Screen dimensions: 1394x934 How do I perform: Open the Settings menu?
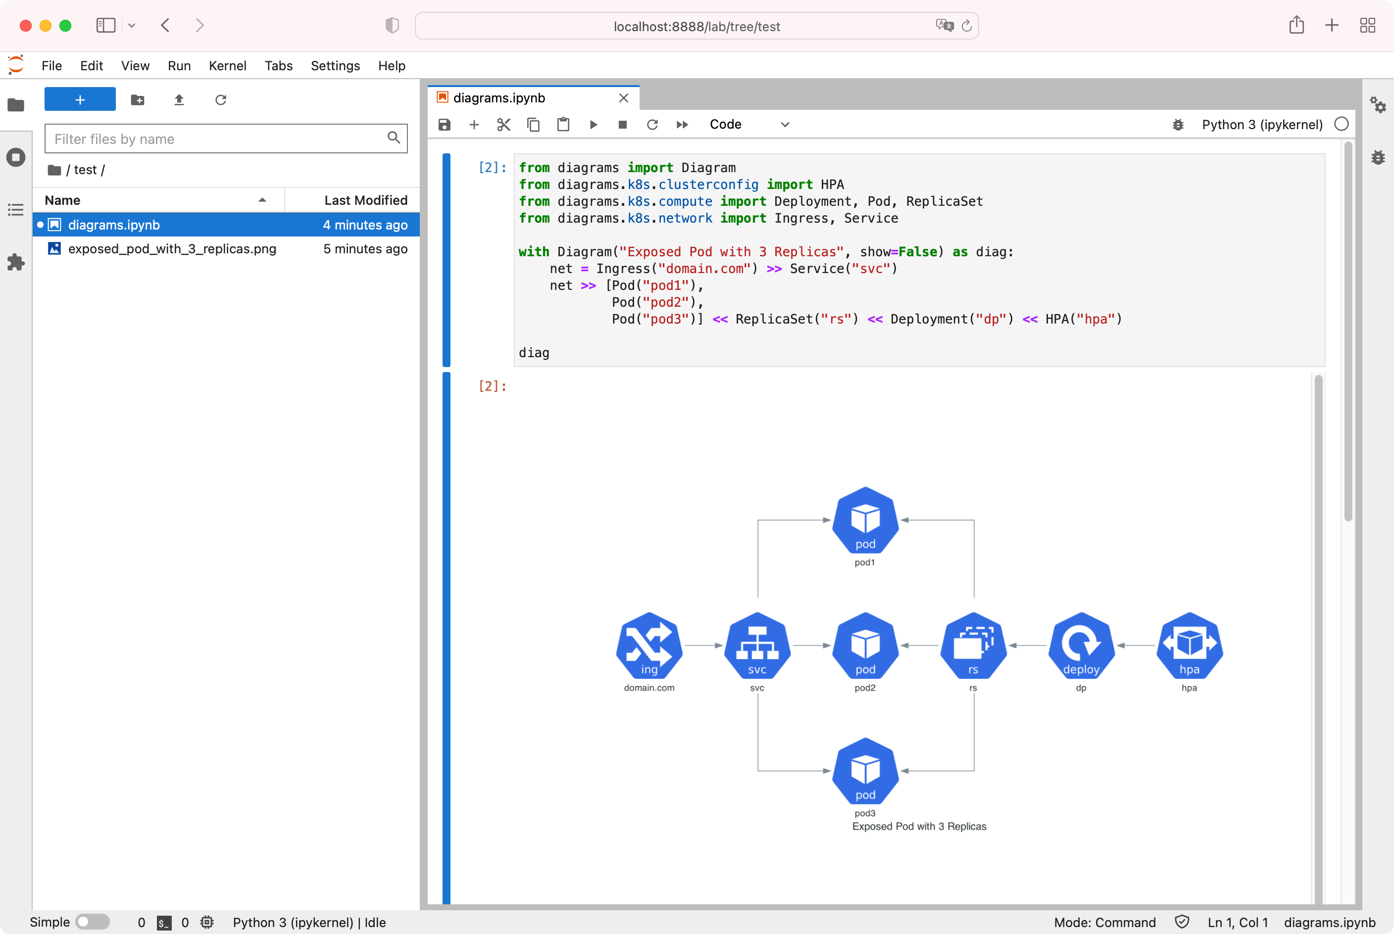[x=335, y=65]
